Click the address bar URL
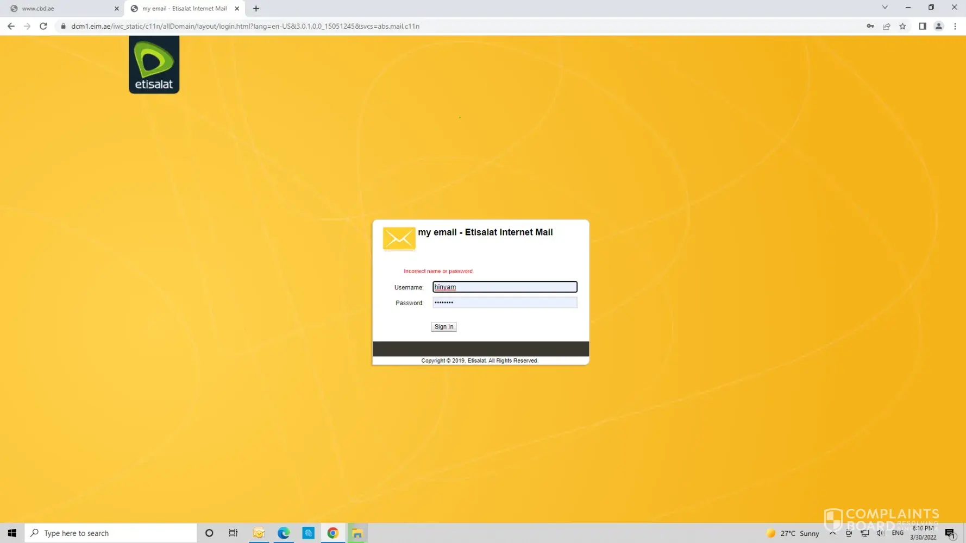The height and width of the screenshot is (543, 966). (245, 26)
